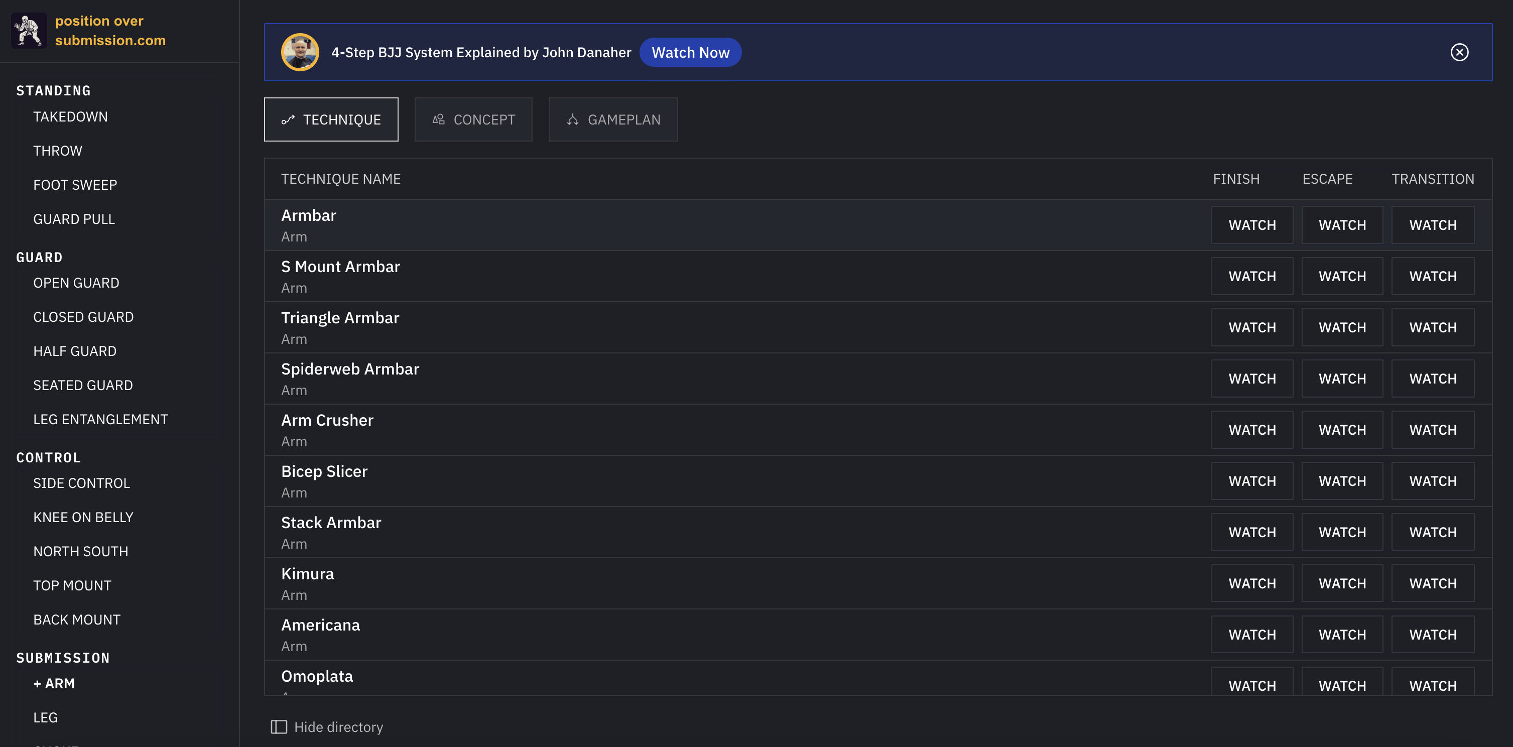Toggle Hide directory sidebar text
This screenshot has width=1513, height=747.
point(338,727)
